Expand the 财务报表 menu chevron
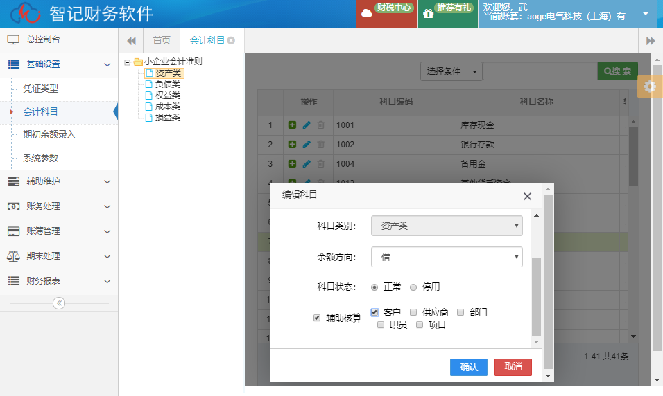Image resolution: width=663 pixels, height=396 pixels. [x=107, y=281]
